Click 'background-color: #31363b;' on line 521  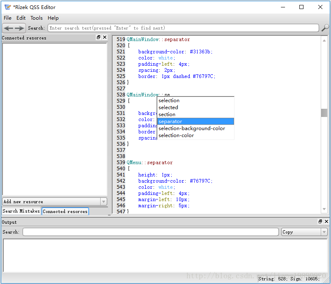click(x=175, y=52)
